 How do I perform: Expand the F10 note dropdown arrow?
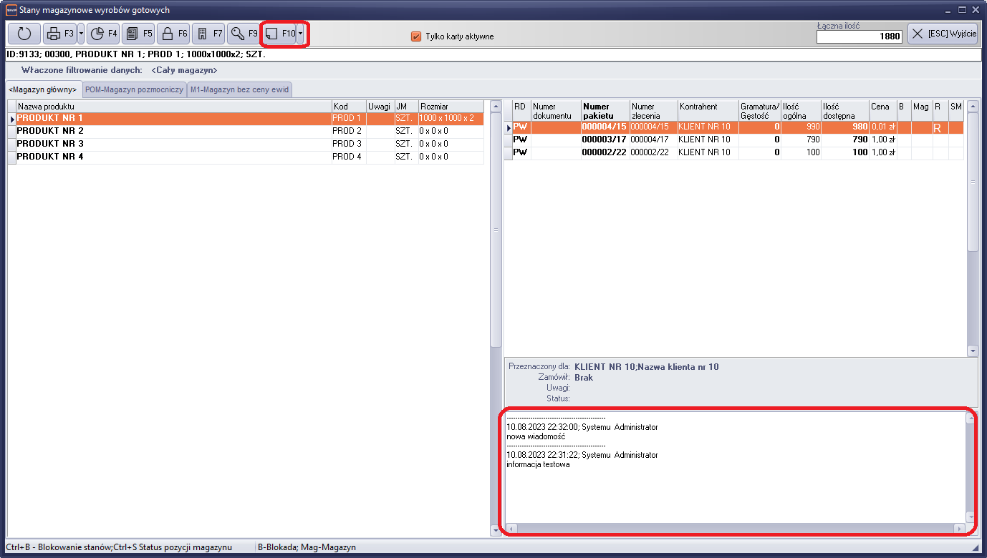click(x=301, y=34)
